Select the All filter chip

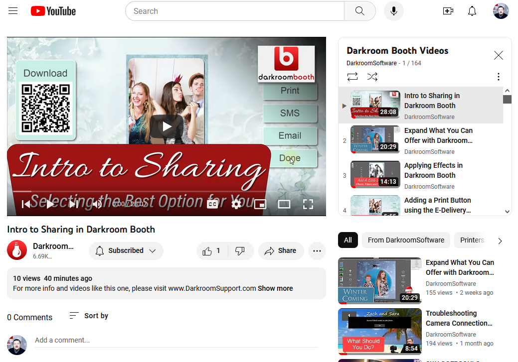pyautogui.click(x=348, y=240)
